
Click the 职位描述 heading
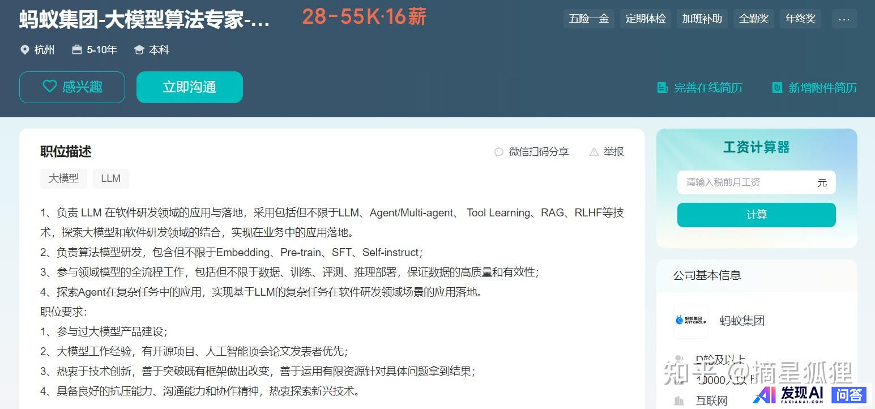pyautogui.click(x=66, y=151)
